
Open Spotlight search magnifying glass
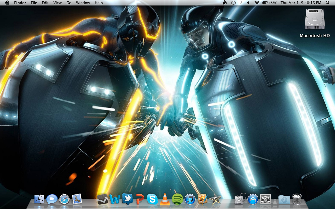[x=328, y=3]
